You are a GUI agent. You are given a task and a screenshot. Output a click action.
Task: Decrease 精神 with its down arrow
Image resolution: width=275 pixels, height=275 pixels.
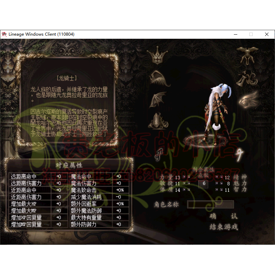pyautogui.click(x=217, y=177)
